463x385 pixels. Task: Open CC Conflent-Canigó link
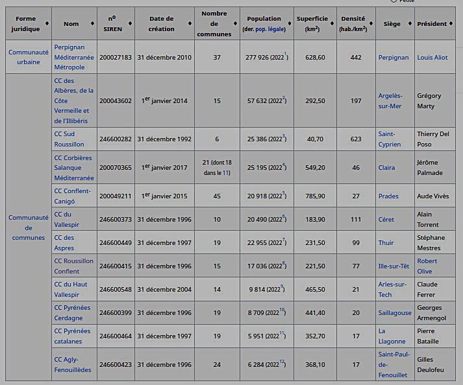72,196
